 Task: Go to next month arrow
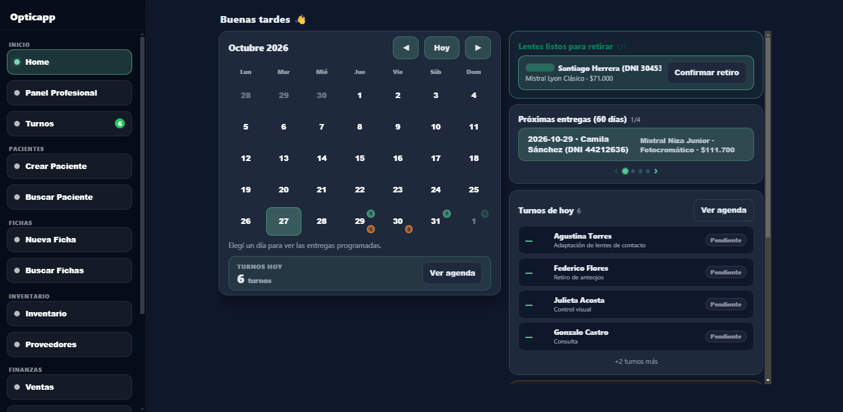tap(478, 48)
